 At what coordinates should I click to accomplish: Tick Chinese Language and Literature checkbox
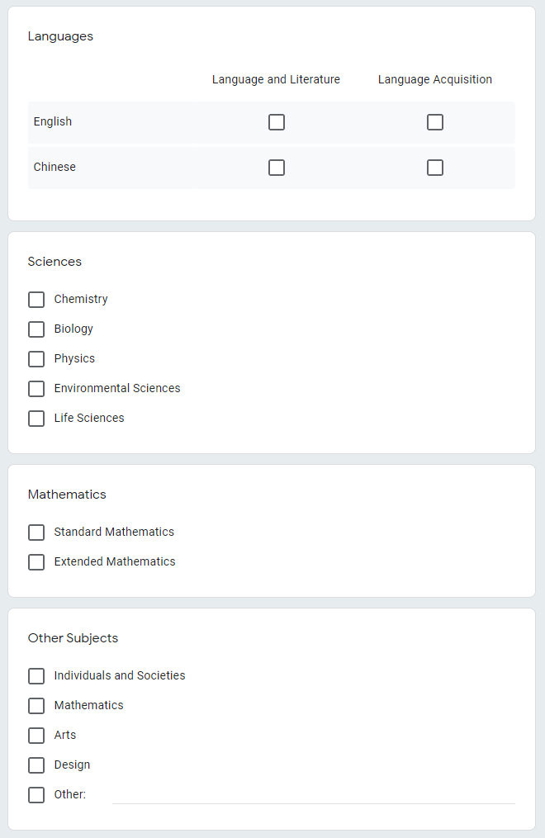tap(277, 168)
